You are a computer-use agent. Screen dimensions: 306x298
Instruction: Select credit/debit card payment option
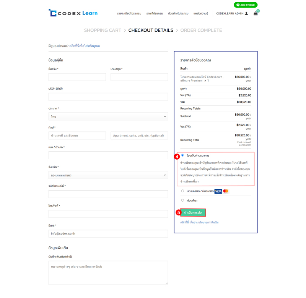(182, 191)
